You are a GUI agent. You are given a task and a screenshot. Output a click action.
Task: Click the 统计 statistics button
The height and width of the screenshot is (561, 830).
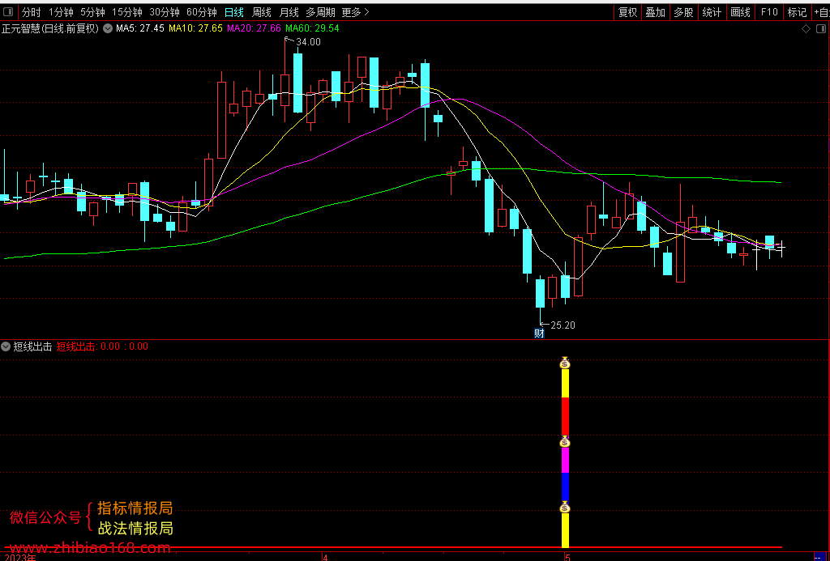tap(712, 12)
